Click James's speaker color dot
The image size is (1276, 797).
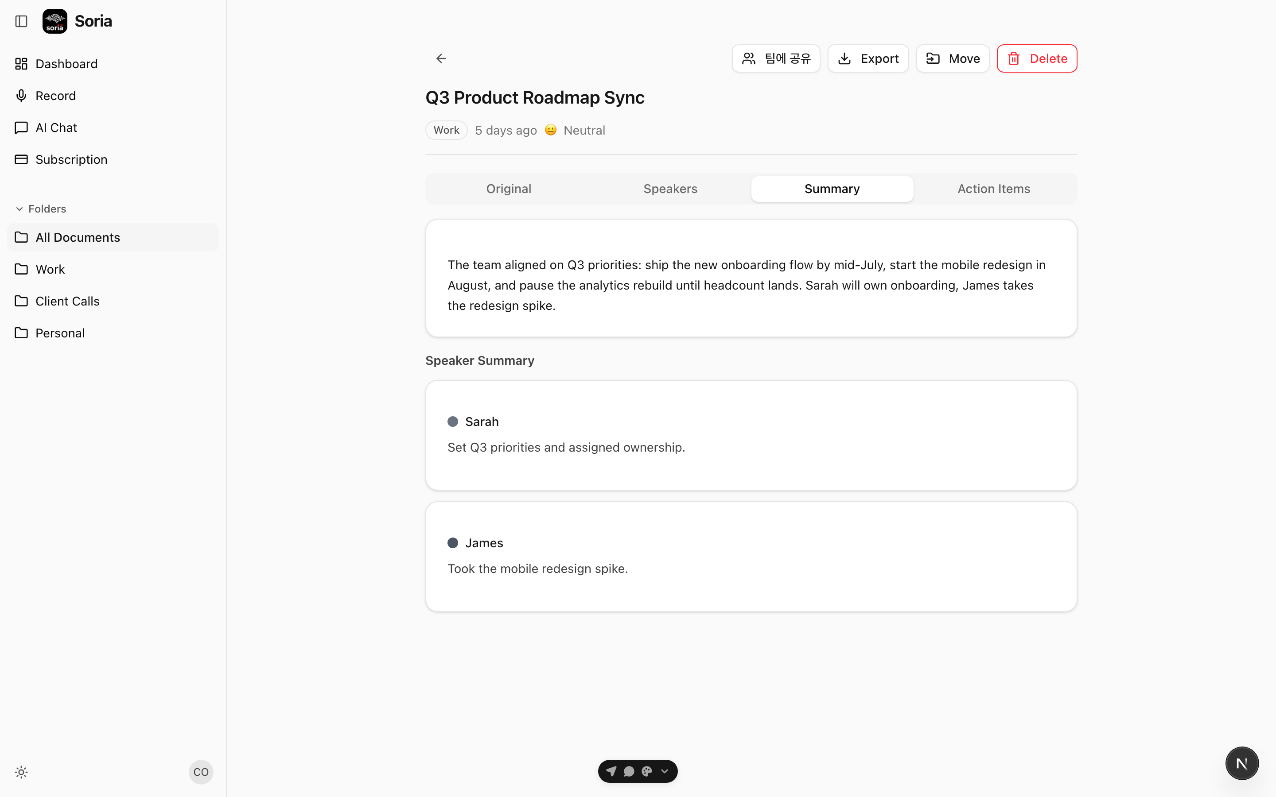click(x=452, y=543)
